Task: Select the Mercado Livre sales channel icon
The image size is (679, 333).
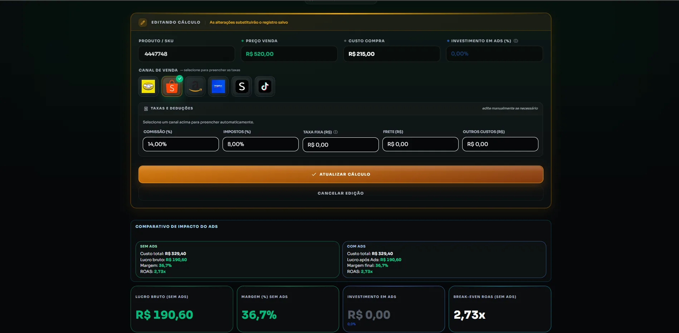Action: pyautogui.click(x=148, y=86)
